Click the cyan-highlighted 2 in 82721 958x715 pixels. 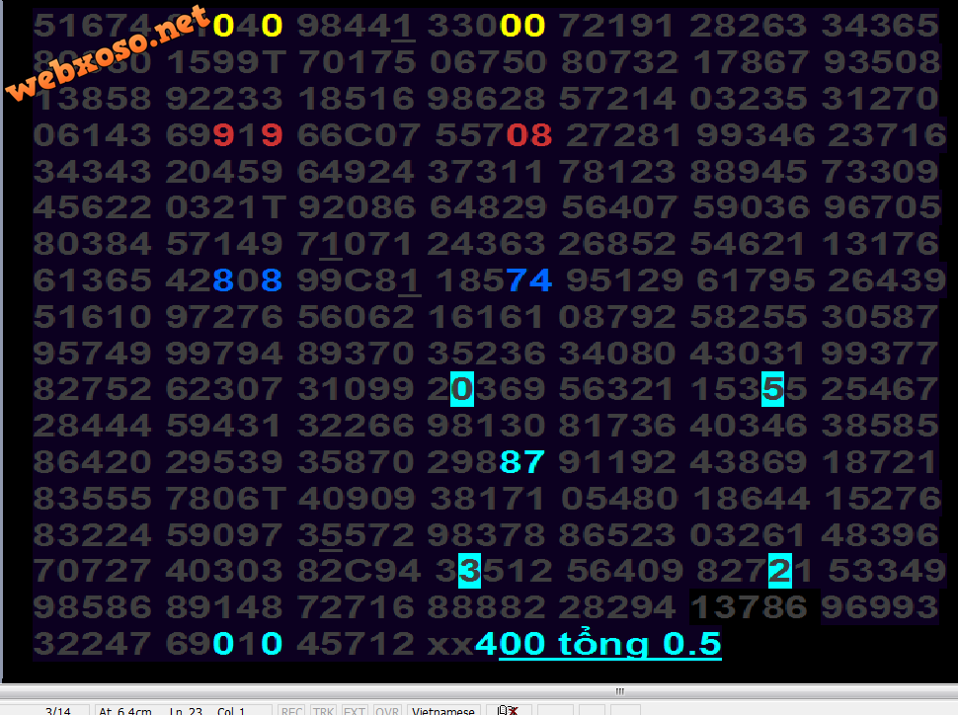[780, 571]
